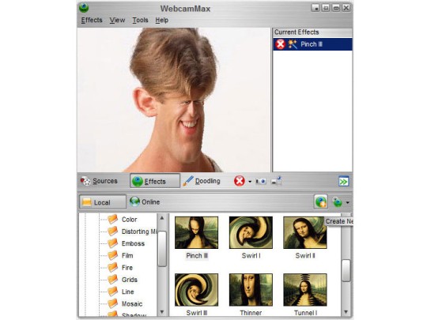
Task: Click the folder tree scroll up arrow
Action: coord(162,218)
